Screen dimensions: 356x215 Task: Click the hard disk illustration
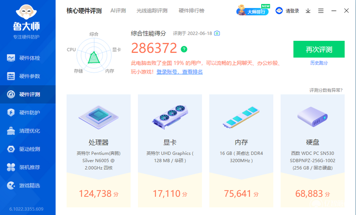(312, 117)
